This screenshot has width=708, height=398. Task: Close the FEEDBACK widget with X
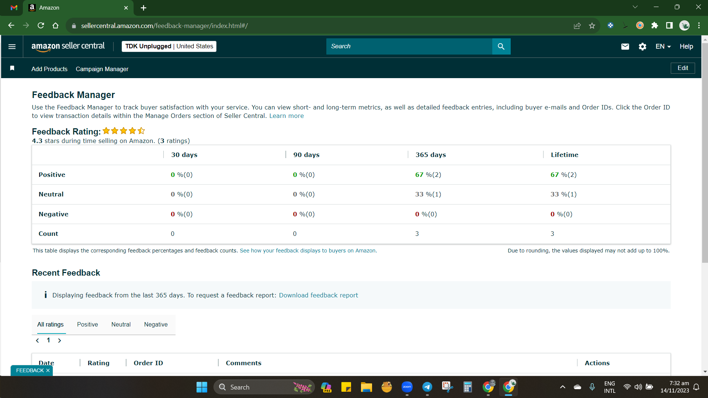(x=48, y=370)
